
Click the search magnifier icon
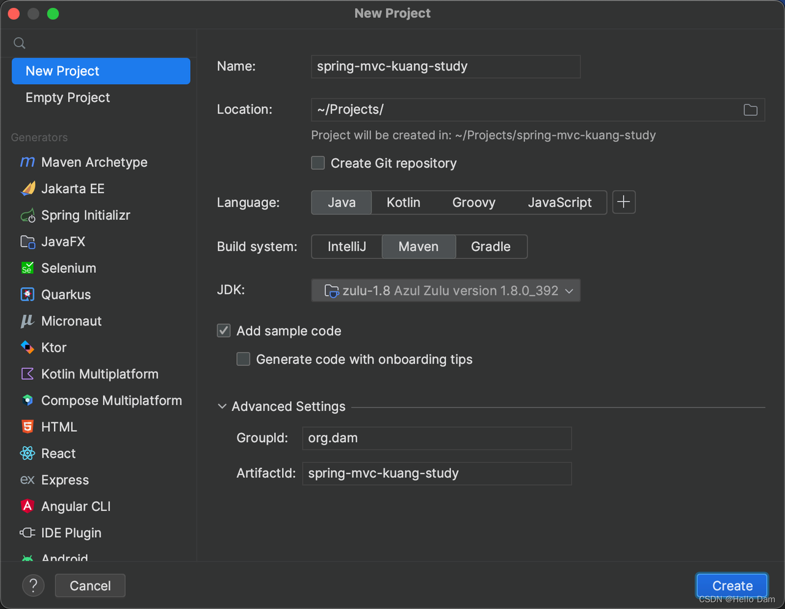tap(20, 43)
